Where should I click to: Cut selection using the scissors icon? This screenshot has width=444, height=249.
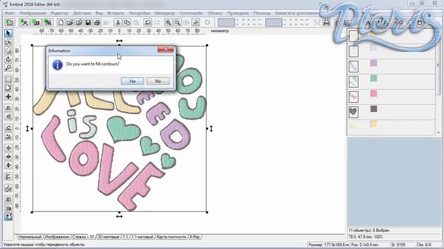(x=118, y=22)
